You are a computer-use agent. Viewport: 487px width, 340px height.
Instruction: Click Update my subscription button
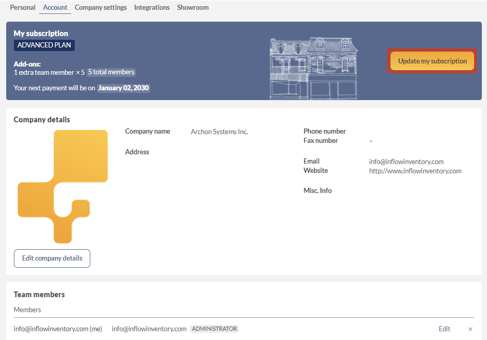[432, 61]
